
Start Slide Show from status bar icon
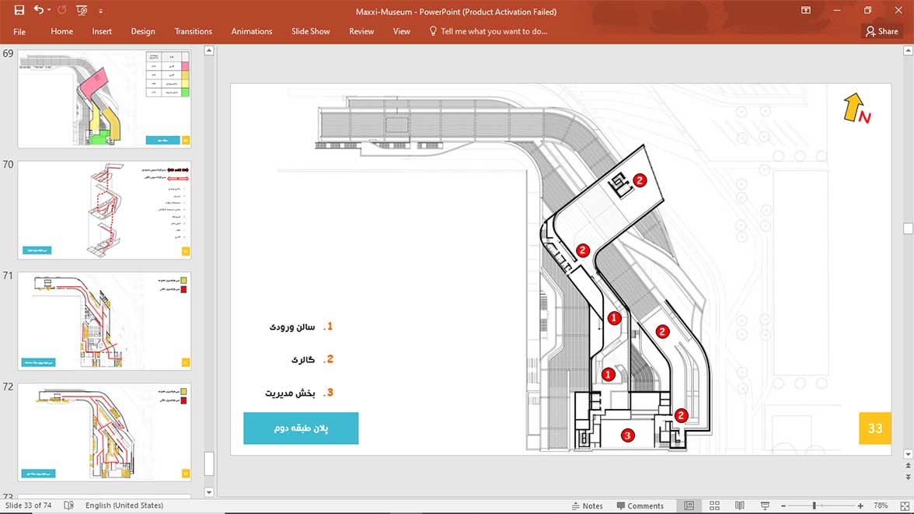click(x=765, y=505)
